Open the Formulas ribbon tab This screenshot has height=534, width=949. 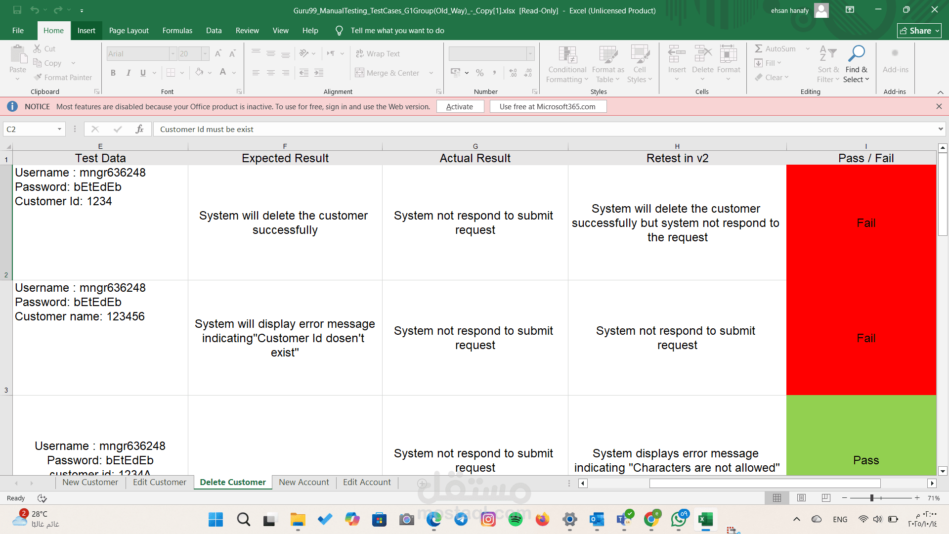pyautogui.click(x=177, y=31)
